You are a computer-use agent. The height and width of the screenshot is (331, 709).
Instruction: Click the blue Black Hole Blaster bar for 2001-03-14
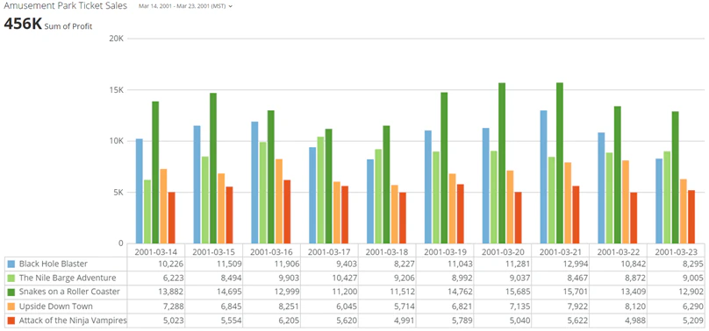[140, 191]
